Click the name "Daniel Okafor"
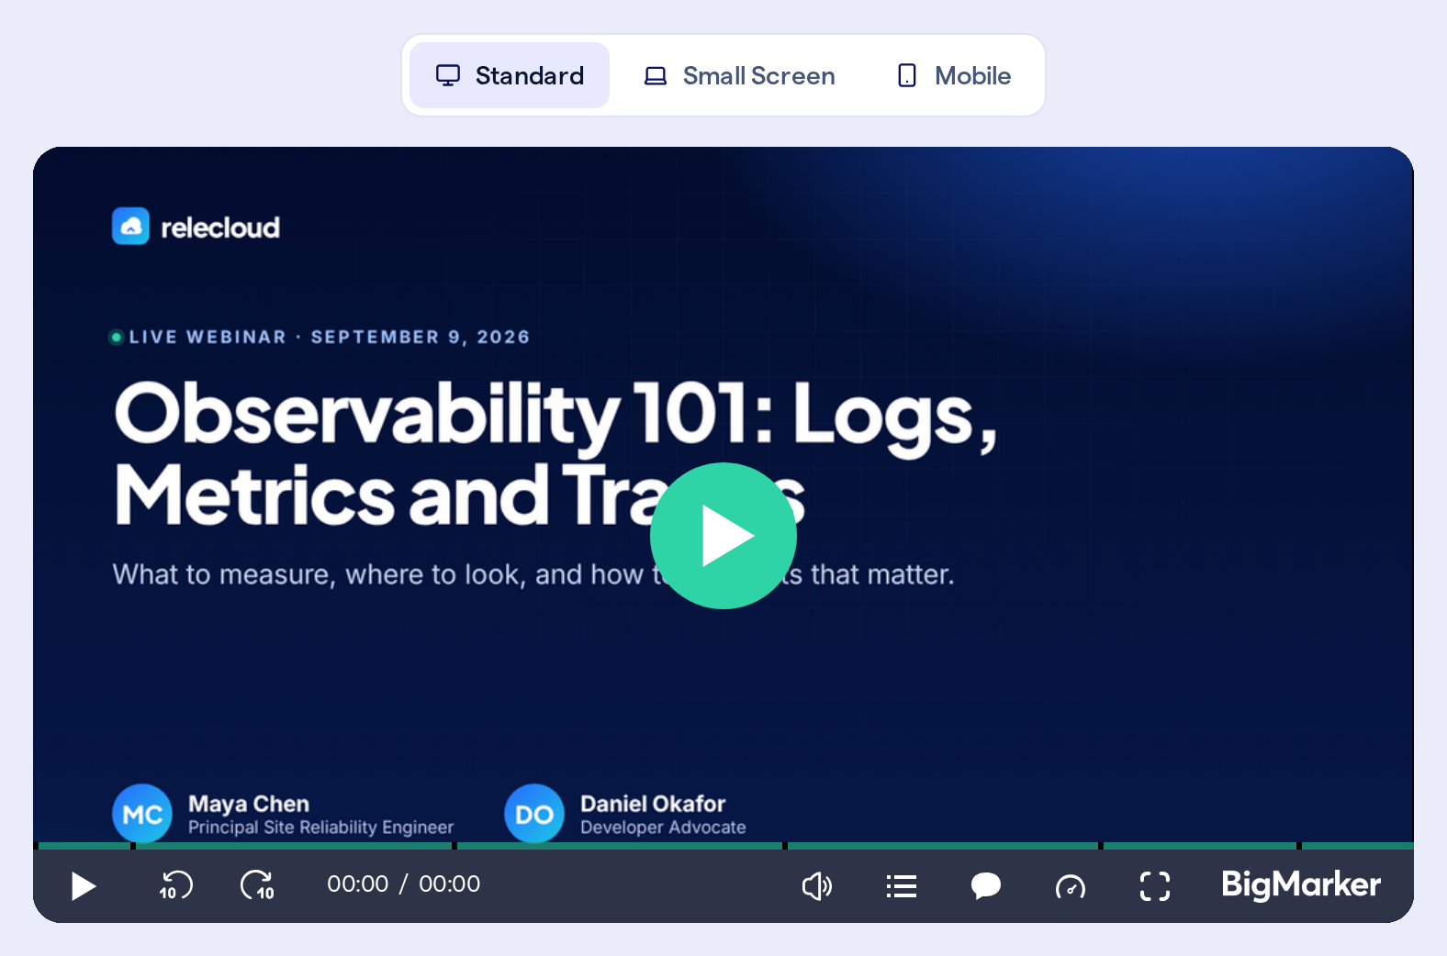This screenshot has height=956, width=1447. pyautogui.click(x=653, y=804)
